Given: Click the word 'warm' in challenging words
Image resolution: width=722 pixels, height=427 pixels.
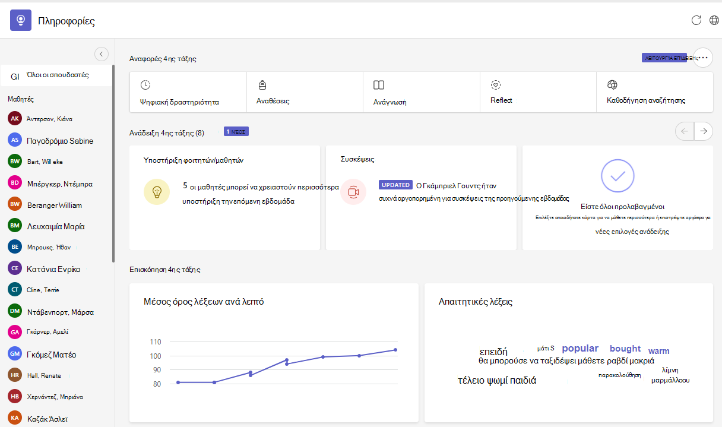Looking at the screenshot, I should point(658,351).
